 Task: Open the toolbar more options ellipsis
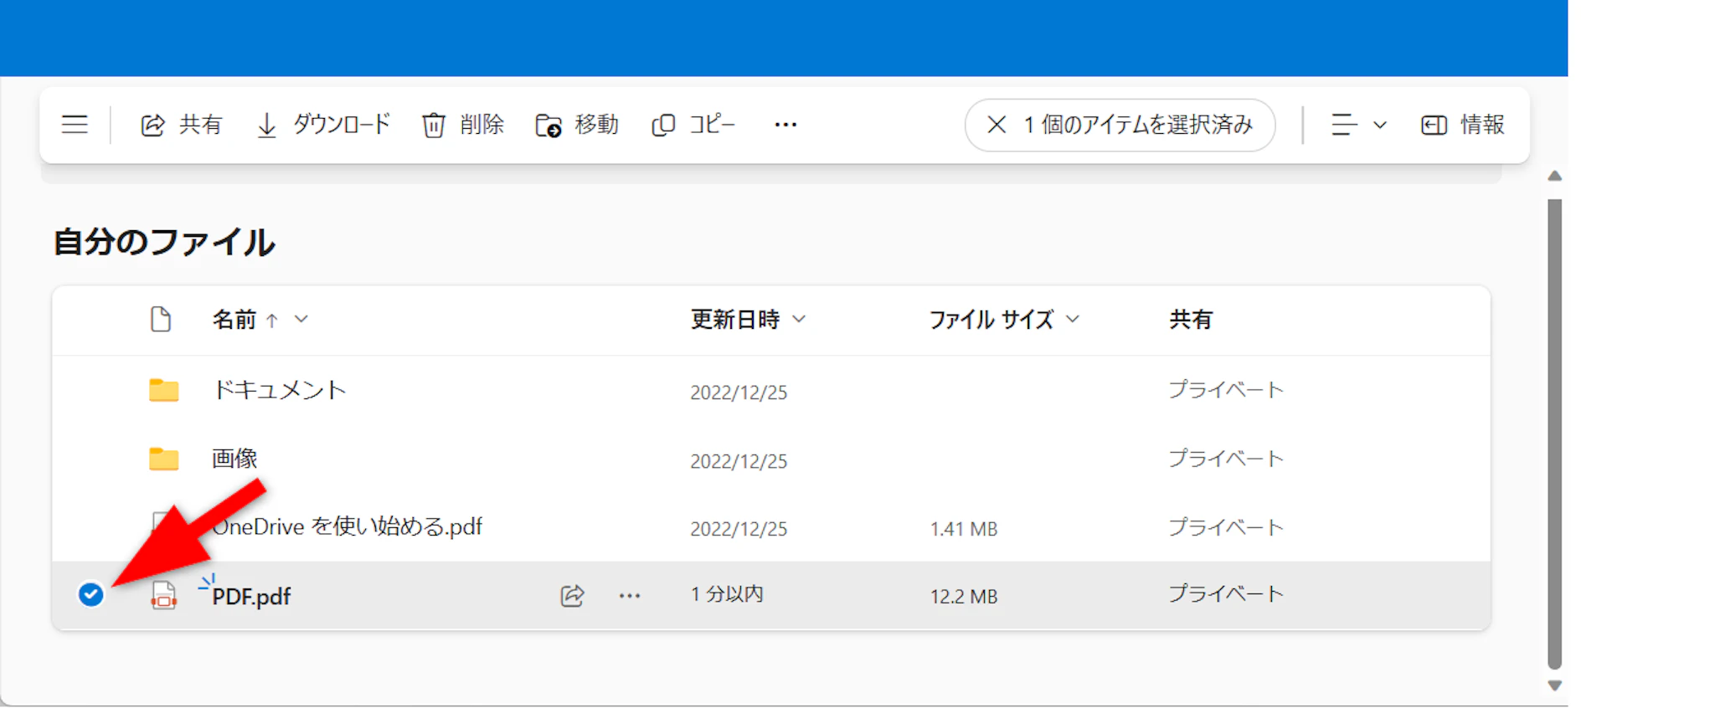(x=785, y=125)
